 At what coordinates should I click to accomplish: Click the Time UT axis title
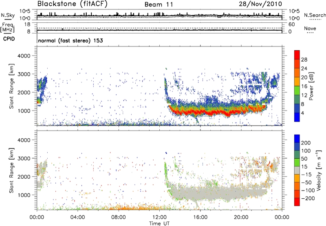click(x=159, y=223)
